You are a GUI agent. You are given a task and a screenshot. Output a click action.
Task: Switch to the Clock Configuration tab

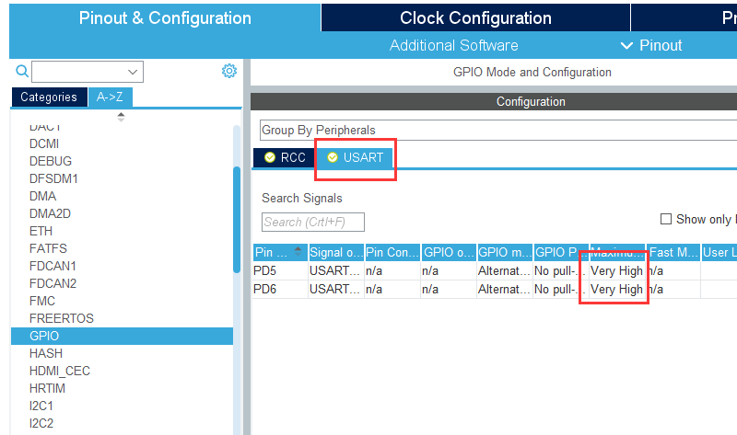coord(475,18)
